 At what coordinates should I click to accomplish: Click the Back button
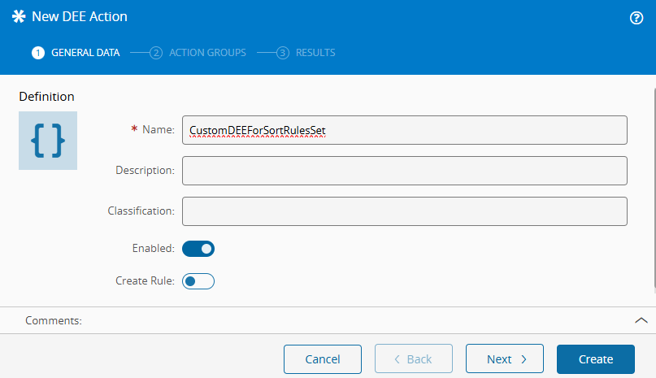click(413, 359)
